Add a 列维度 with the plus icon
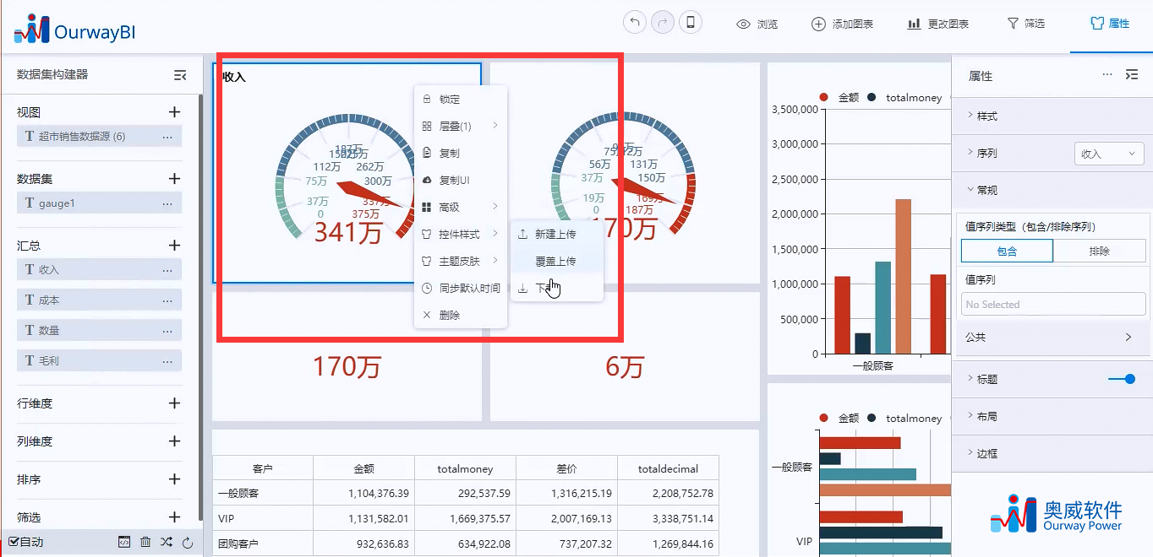 click(174, 441)
